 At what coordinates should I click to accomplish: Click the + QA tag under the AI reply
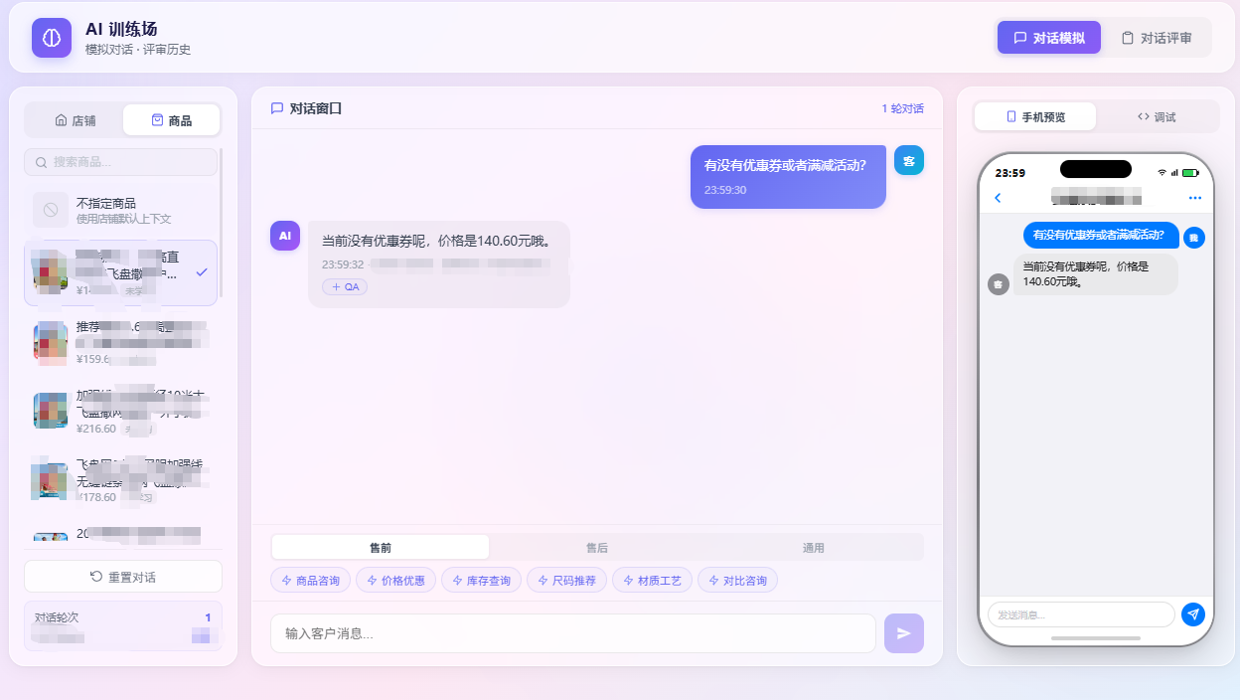(x=344, y=286)
